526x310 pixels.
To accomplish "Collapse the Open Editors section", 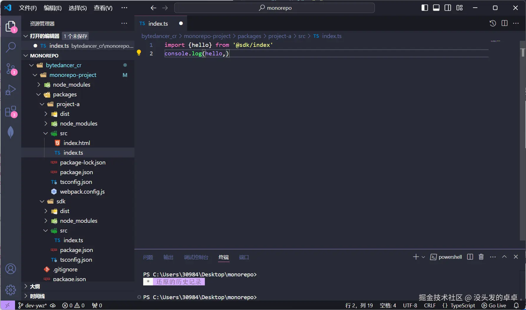I will click(26, 36).
